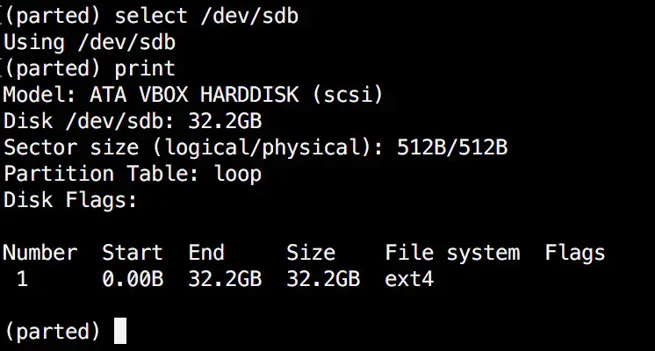Click the "Disk /dev/sdb: 32.2GB" line
Image resolution: width=655 pixels, height=351 pixels.
133,120
